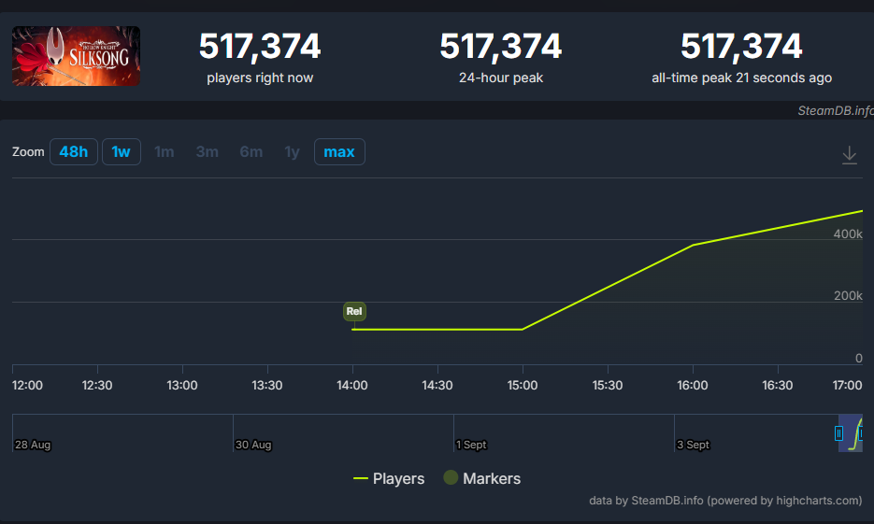Click the 28 Aug navigator label
Screen dimensions: 874x524
pos(33,445)
